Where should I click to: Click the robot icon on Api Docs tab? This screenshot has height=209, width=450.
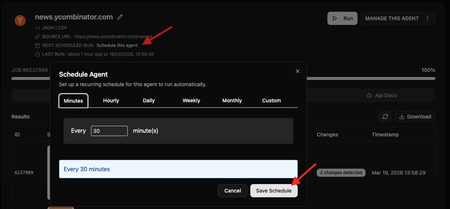[x=369, y=95]
